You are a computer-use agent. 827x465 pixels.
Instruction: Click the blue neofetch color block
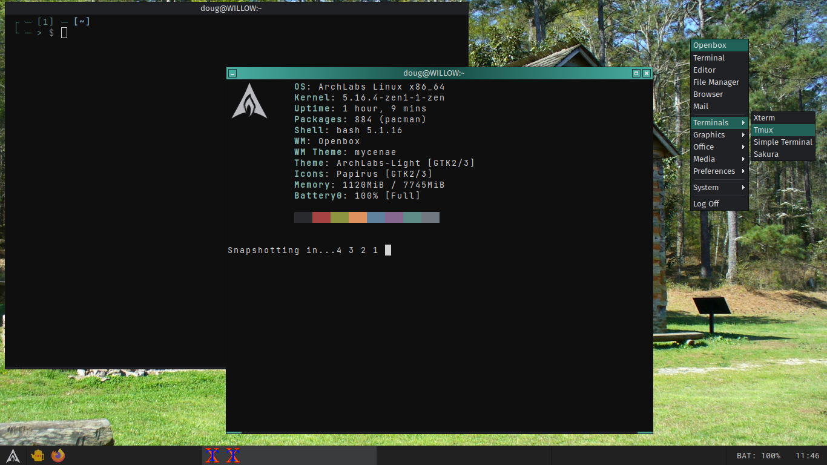coord(376,217)
